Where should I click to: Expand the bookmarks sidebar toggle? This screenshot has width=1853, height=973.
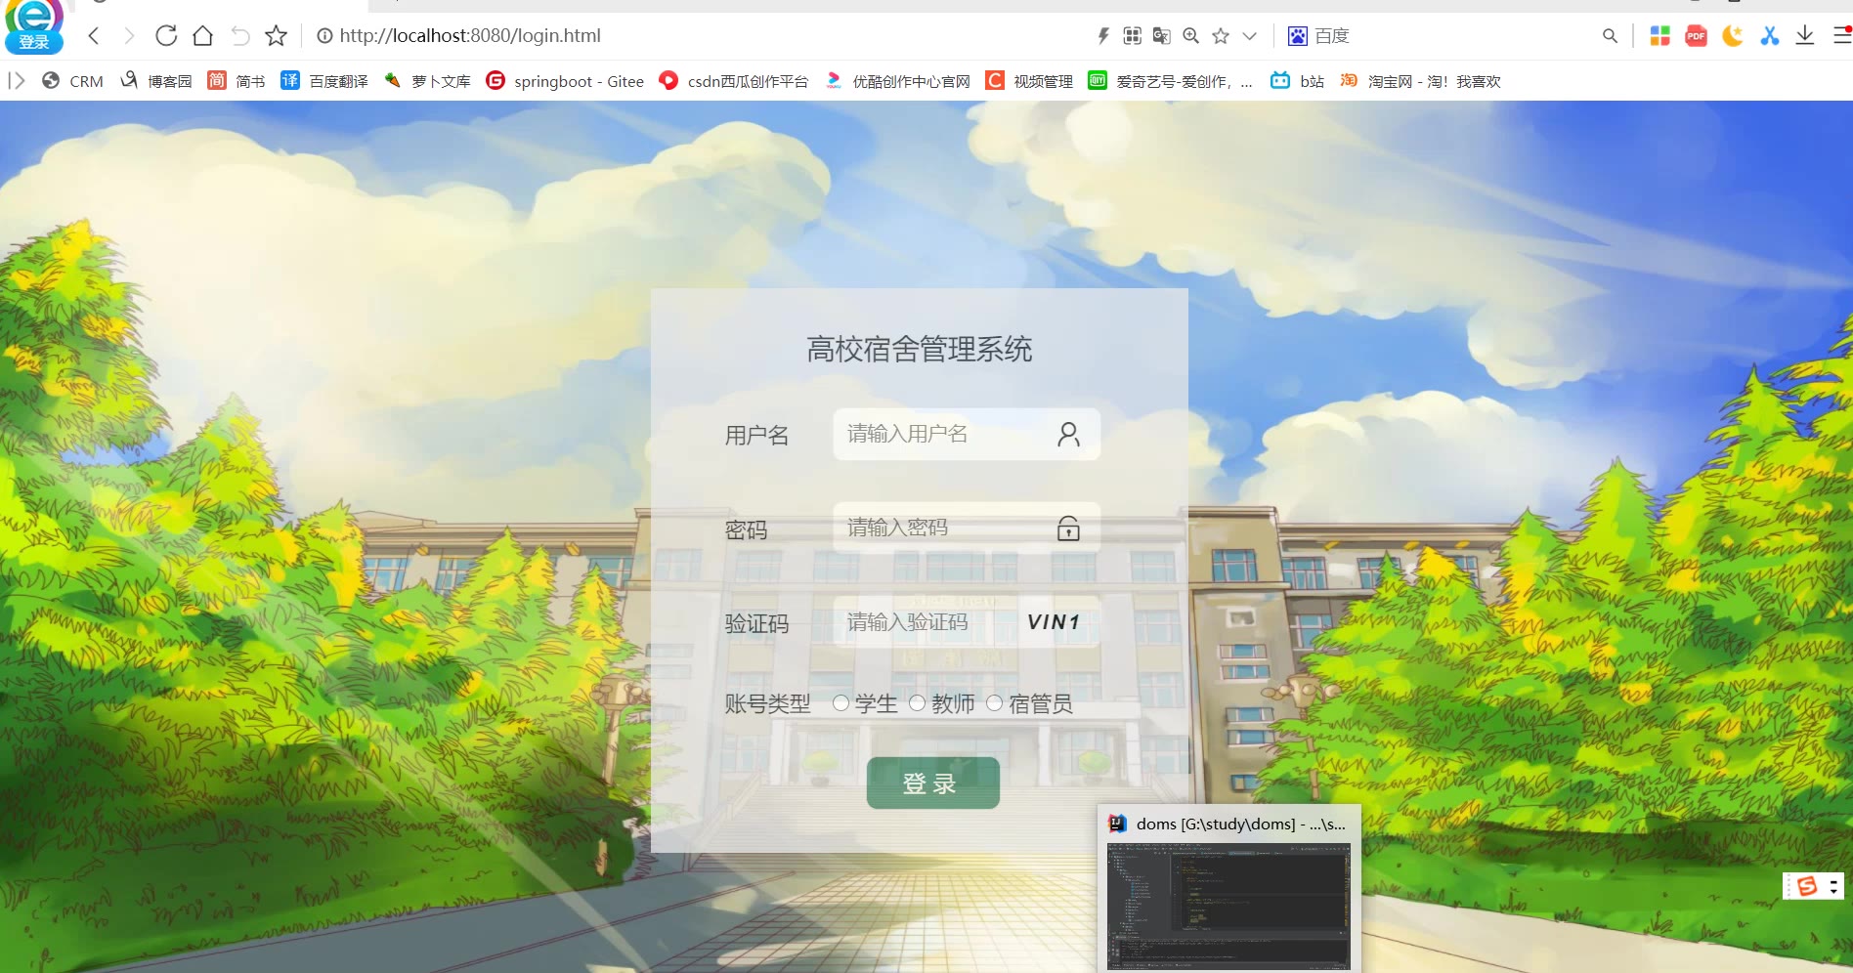click(x=17, y=81)
